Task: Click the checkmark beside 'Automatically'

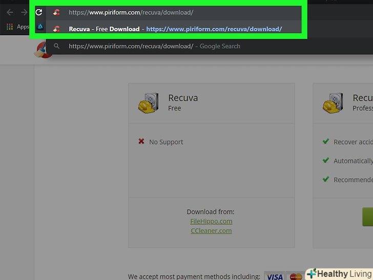Action: [x=326, y=160]
